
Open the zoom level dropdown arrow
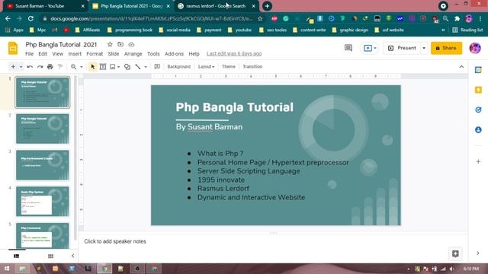pos(82,67)
